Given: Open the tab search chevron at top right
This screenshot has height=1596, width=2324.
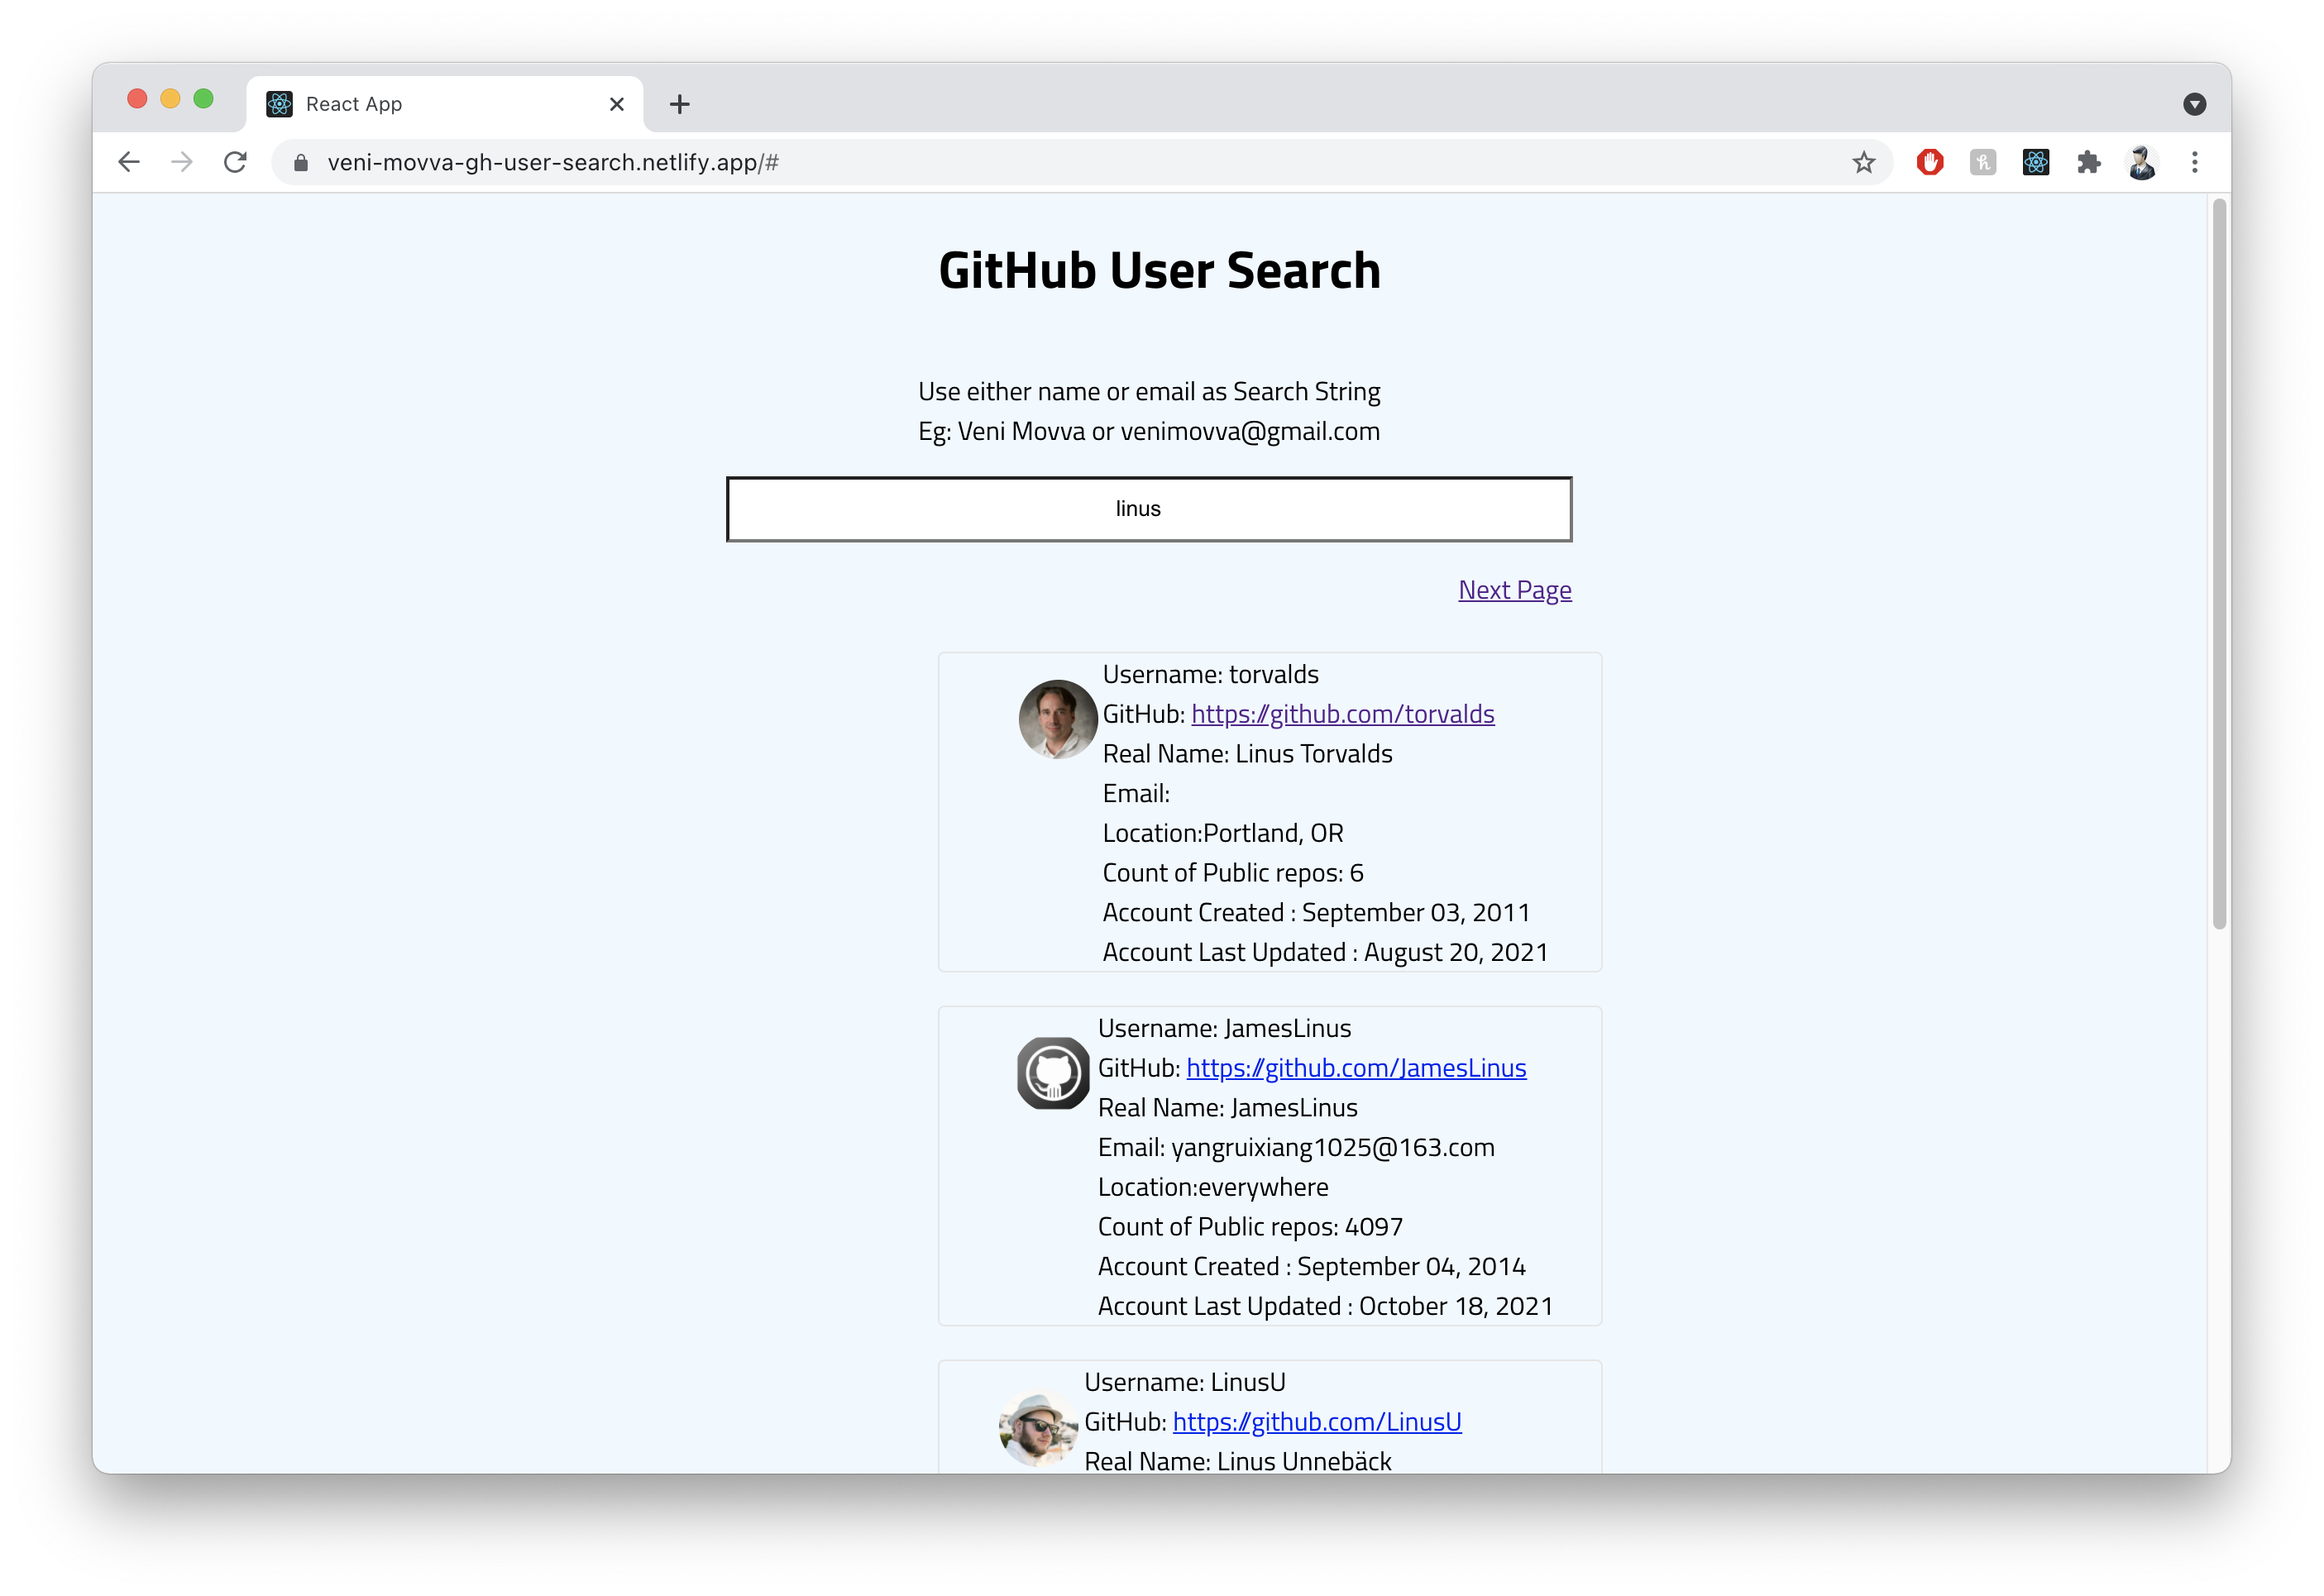Looking at the screenshot, I should click(x=2194, y=104).
